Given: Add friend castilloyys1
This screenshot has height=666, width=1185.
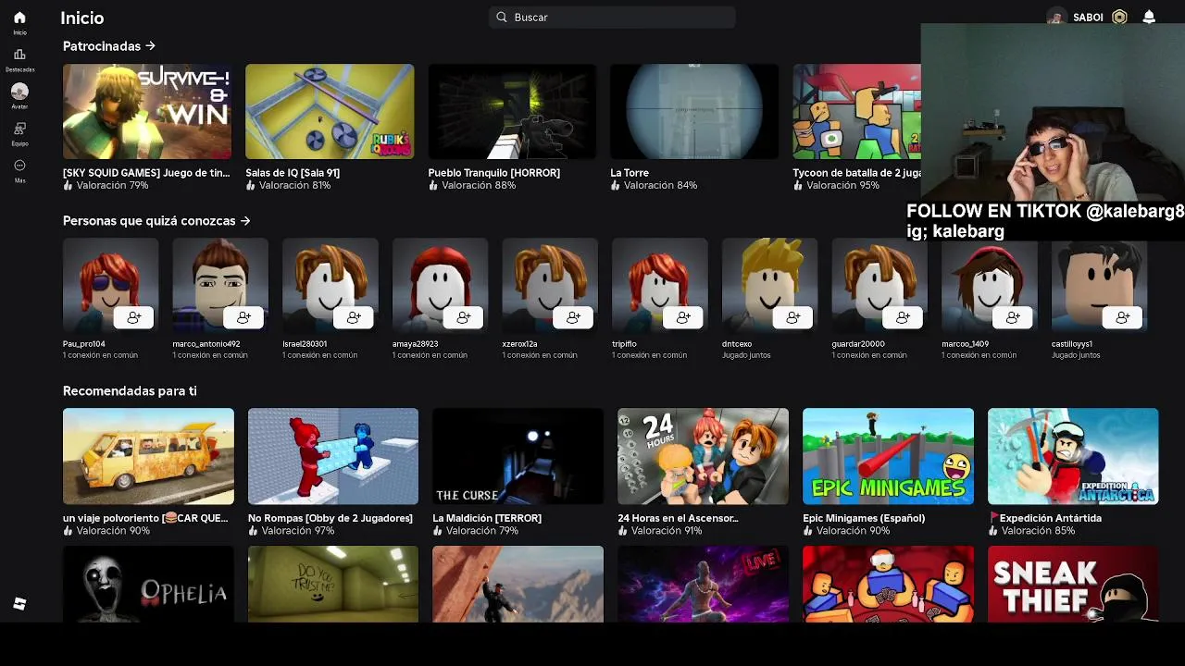Looking at the screenshot, I should tap(1123, 317).
